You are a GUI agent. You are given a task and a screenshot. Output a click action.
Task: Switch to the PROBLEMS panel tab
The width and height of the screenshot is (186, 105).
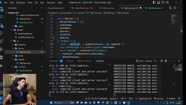coord(53,61)
